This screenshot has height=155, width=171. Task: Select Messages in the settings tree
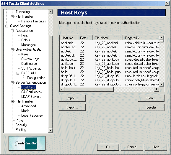coord(28,45)
